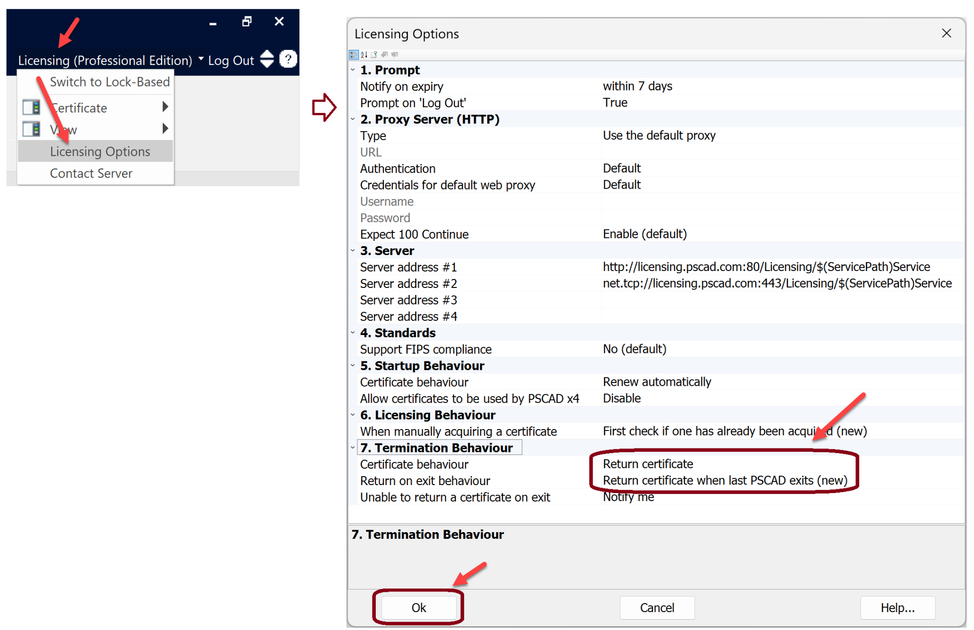974x630 pixels.
Task: Expand the View submenu arrow
Action: pos(165,128)
